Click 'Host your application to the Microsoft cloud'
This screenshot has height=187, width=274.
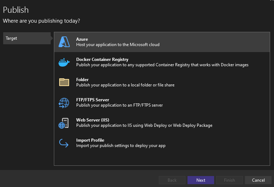[x=118, y=45]
